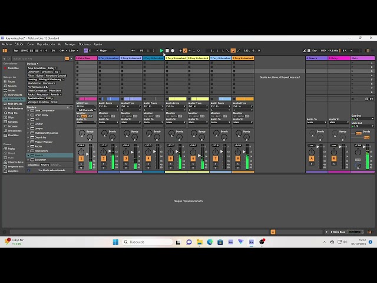Click Main track volume fader handle

pyautogui.click(x=365, y=147)
